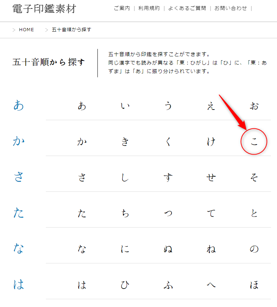Choose the ふ kana link

(x=168, y=285)
